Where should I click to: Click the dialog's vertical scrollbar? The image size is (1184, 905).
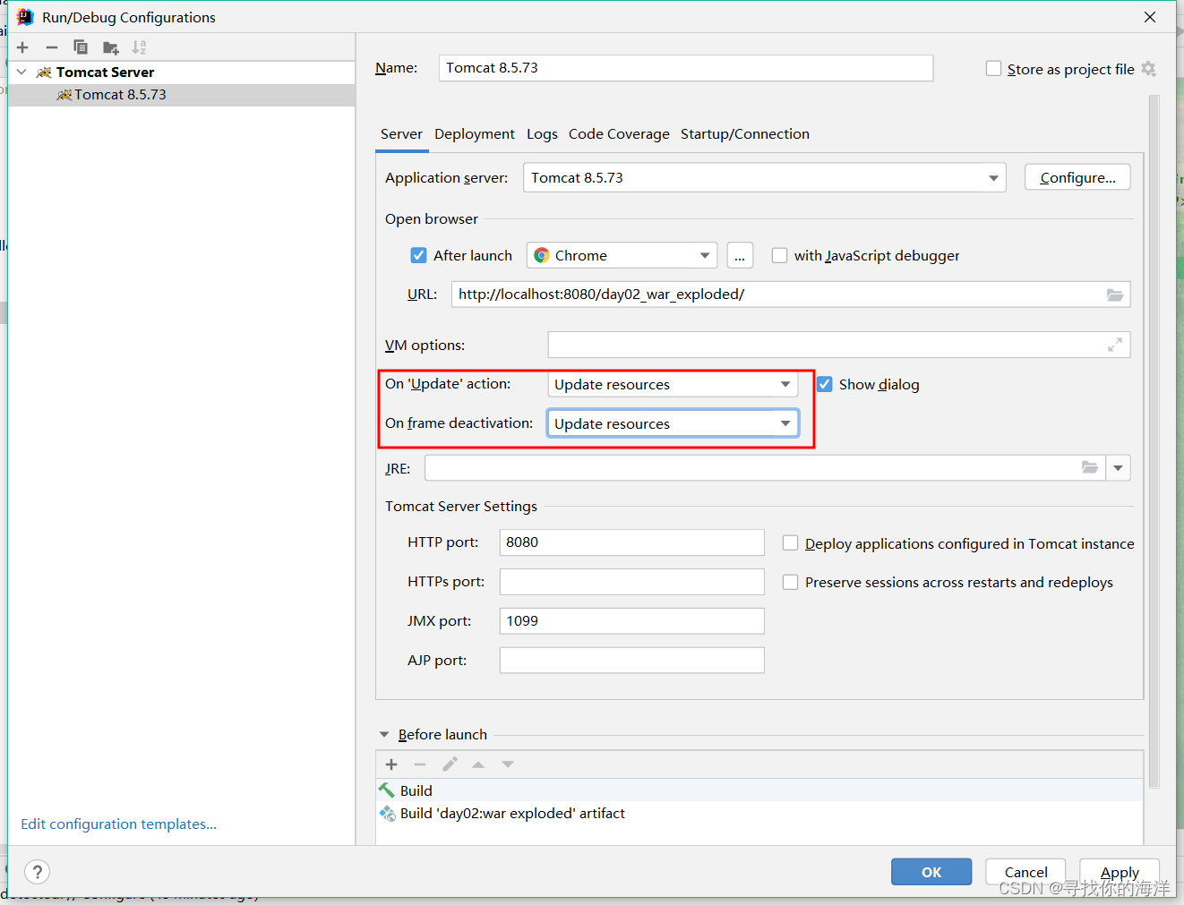click(x=1154, y=442)
